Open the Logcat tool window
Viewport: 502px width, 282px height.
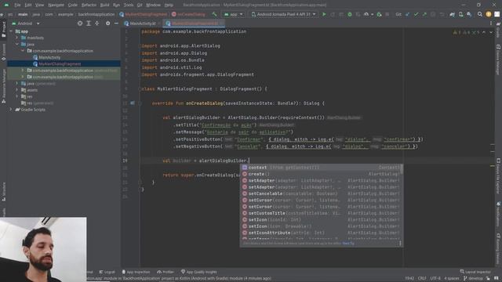107,272
